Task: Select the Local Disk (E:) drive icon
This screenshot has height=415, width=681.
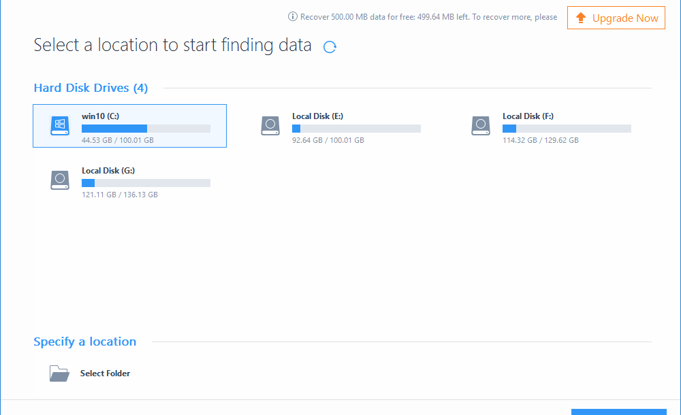Action: (270, 125)
